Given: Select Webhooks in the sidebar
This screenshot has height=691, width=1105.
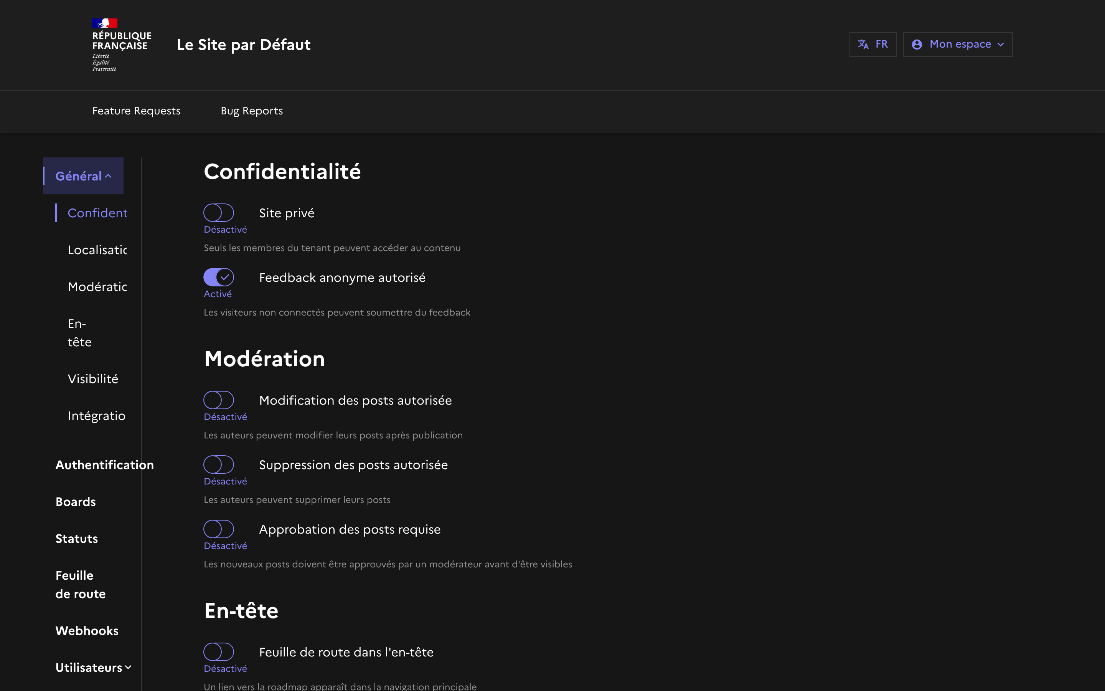Looking at the screenshot, I should pyautogui.click(x=87, y=631).
